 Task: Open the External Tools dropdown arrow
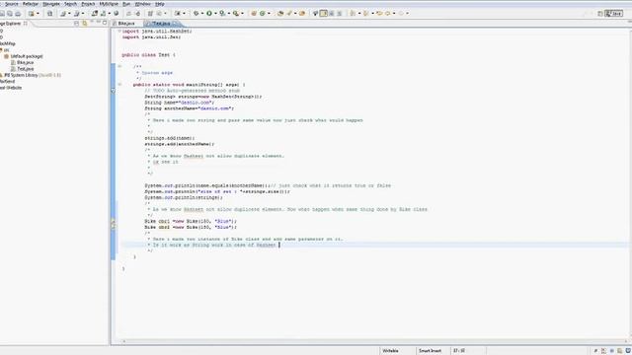[x=242, y=13]
